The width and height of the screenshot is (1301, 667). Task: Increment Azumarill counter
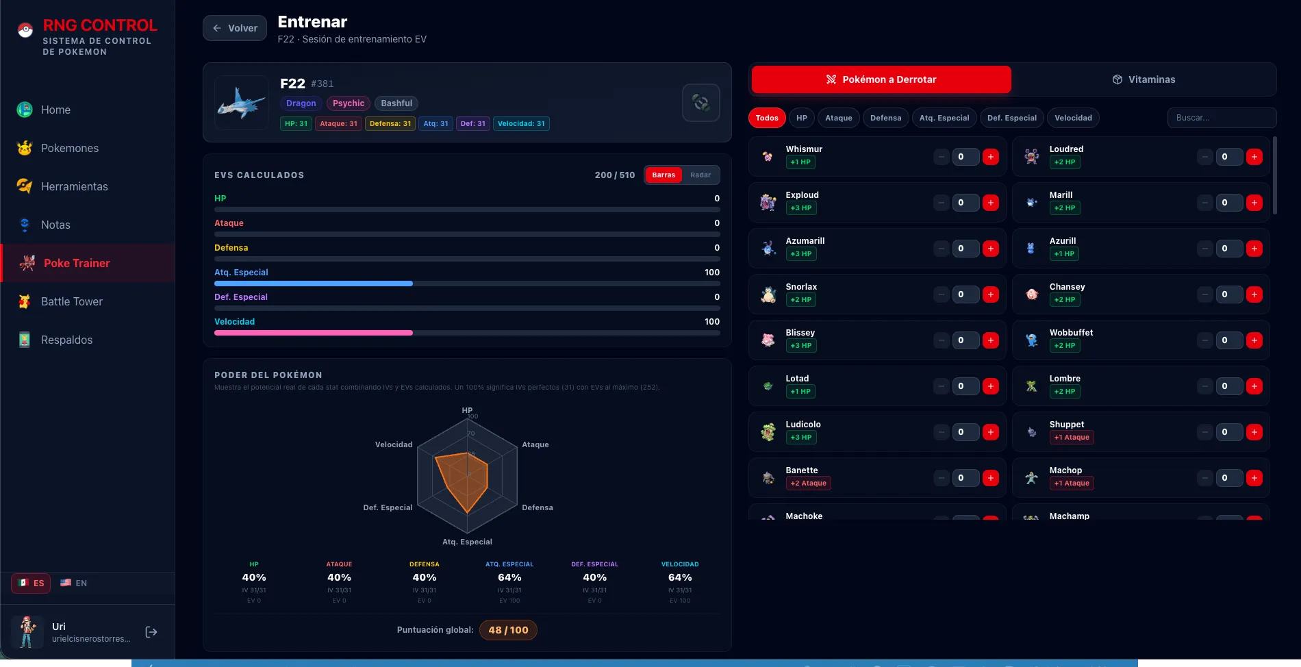(x=990, y=249)
